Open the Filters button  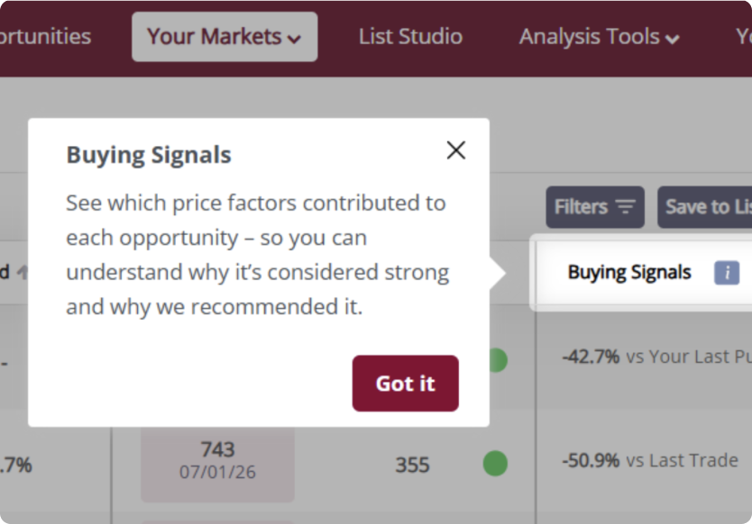pos(594,207)
